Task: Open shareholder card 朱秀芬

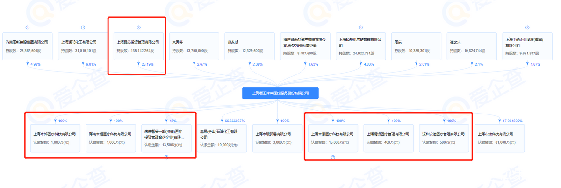Action: pos(194,46)
